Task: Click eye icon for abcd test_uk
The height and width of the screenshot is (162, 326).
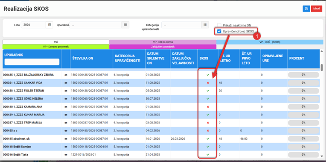Action: coord(66,138)
